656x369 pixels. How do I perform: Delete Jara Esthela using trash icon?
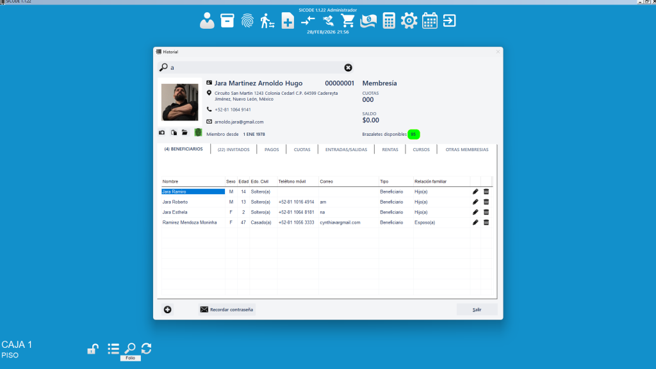486,212
